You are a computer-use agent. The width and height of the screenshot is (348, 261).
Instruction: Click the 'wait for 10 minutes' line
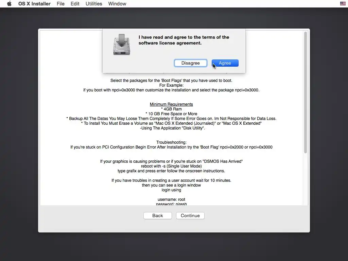pos(171,180)
